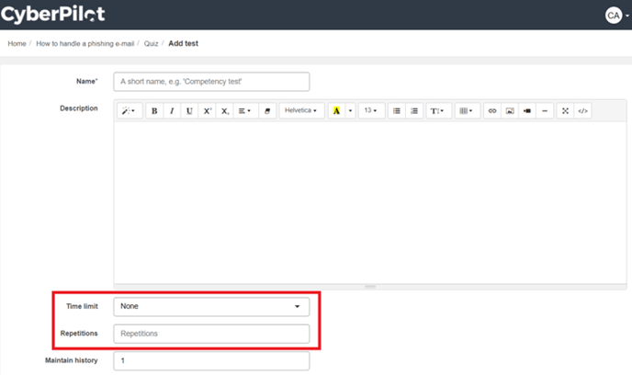The height and width of the screenshot is (375, 632).
Task: Insert a video with video icon
Action: click(x=527, y=111)
